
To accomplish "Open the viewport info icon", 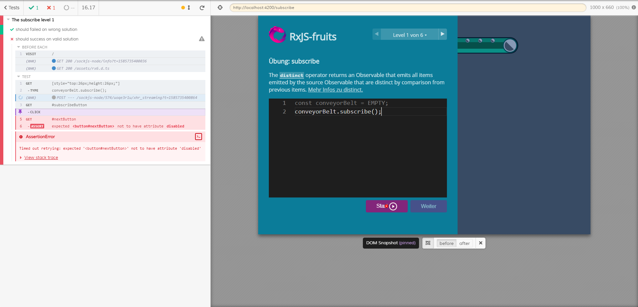I will pyautogui.click(x=634, y=7).
